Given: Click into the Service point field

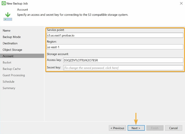Looking at the screenshot, I should 115,35.
